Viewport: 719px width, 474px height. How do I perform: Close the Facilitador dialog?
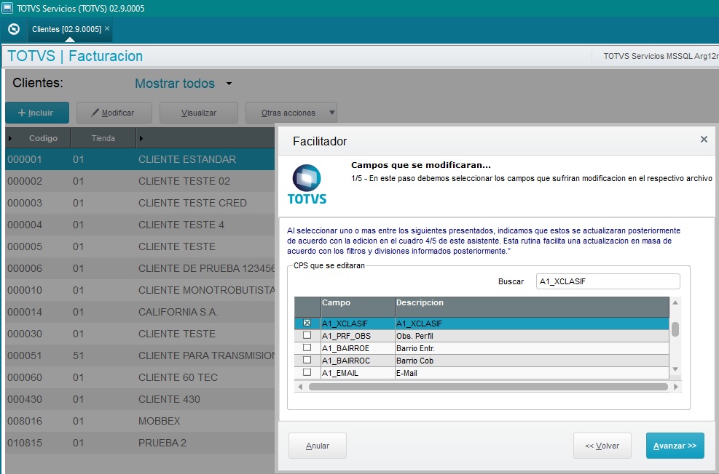[x=704, y=140]
